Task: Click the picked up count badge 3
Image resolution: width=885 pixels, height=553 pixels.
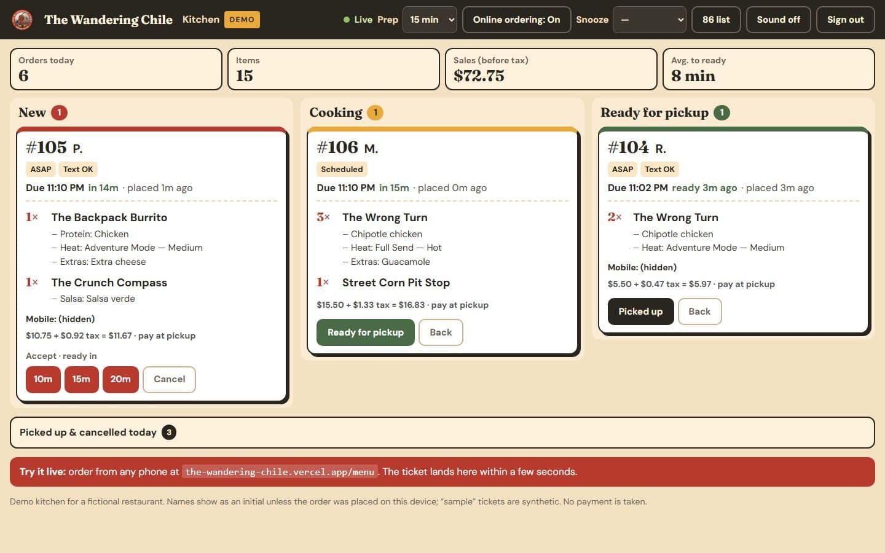Action: [x=169, y=432]
